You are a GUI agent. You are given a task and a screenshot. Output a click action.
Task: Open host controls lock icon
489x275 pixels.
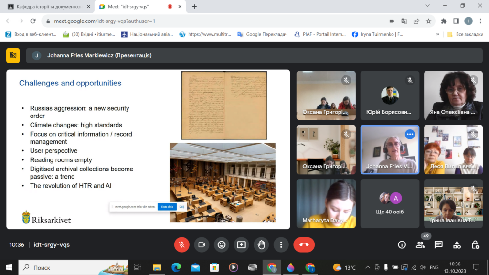coord(475,244)
